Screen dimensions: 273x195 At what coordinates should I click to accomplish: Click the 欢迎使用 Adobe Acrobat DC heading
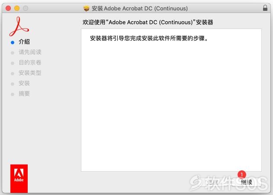click(x=148, y=22)
